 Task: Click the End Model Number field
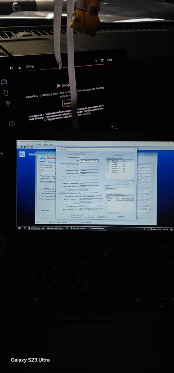pyautogui.click(x=89, y=173)
